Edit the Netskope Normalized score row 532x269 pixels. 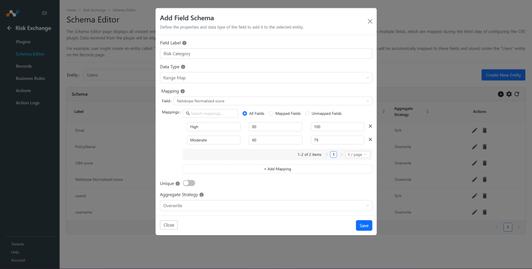(x=475, y=180)
